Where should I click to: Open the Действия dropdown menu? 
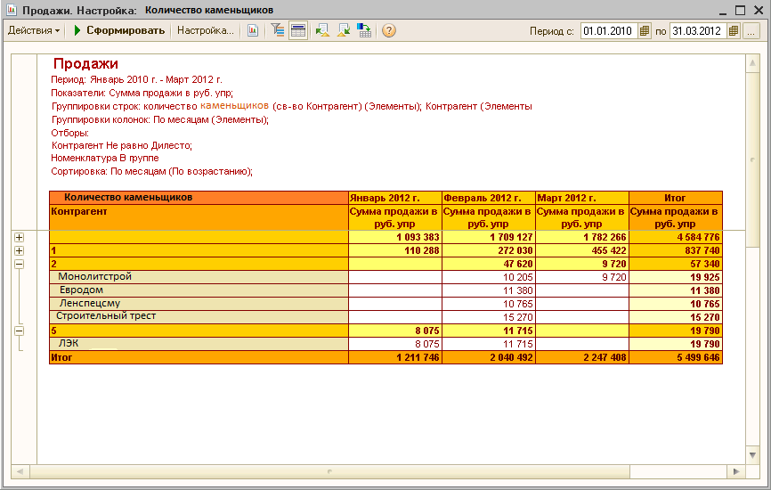tap(34, 30)
